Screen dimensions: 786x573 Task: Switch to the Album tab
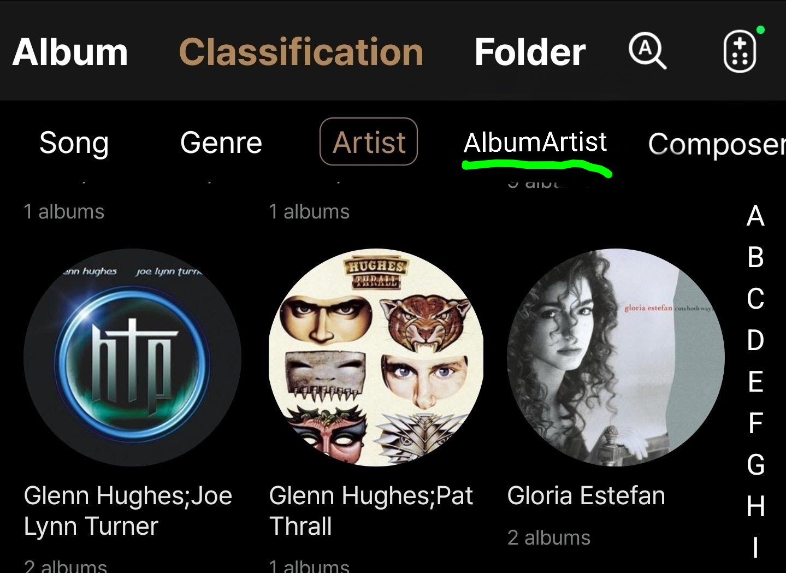point(70,52)
